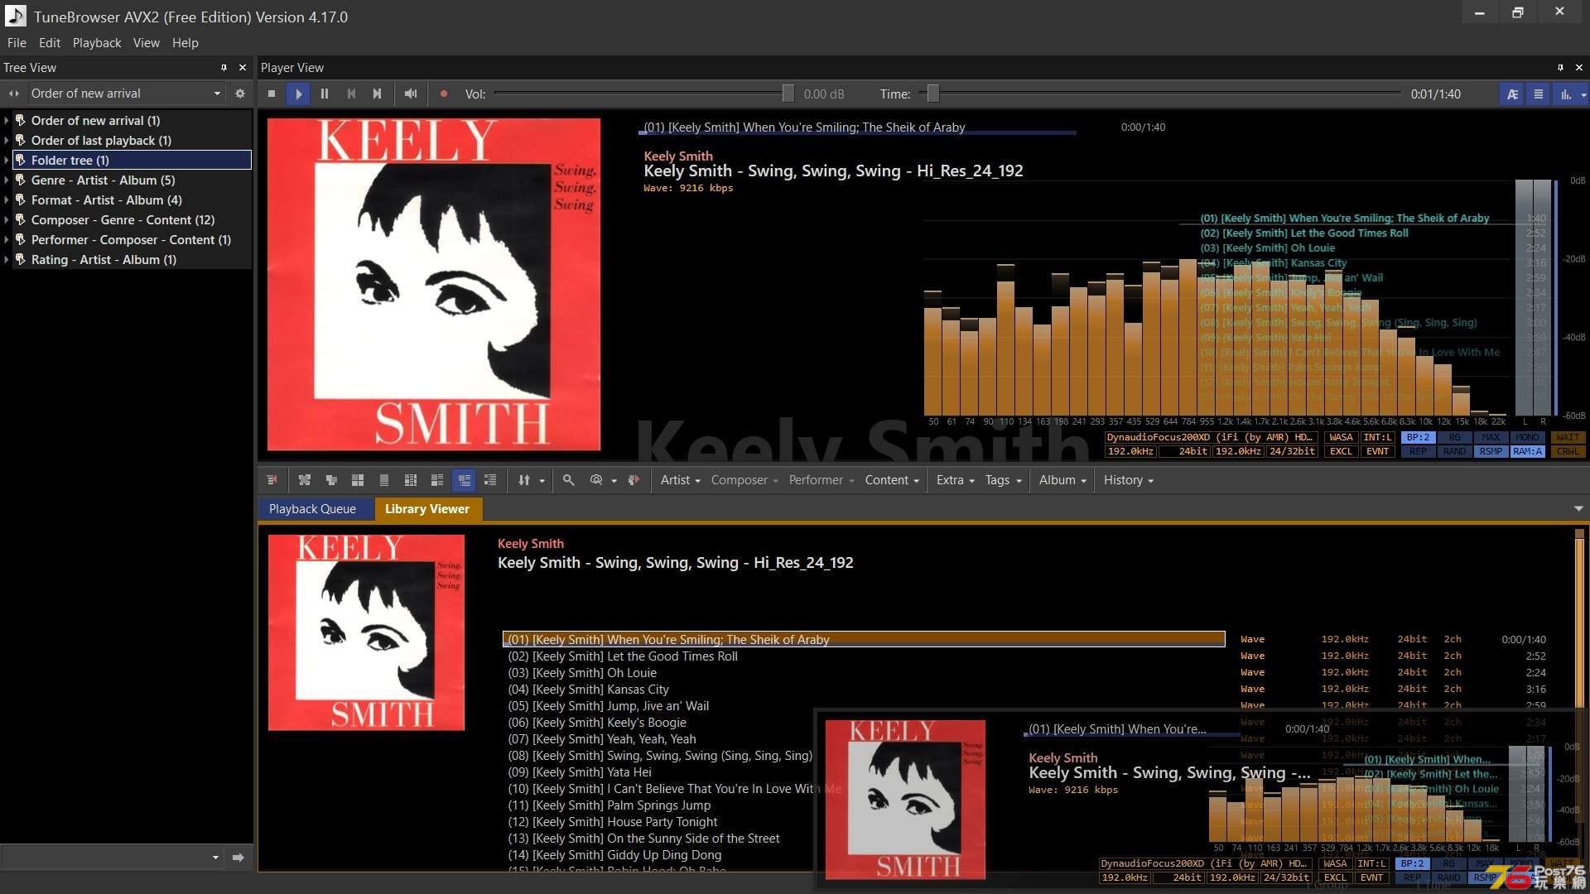Viewport: 1590px width, 894px height.
Task: Adjust the volume slider handle
Action: (788, 94)
